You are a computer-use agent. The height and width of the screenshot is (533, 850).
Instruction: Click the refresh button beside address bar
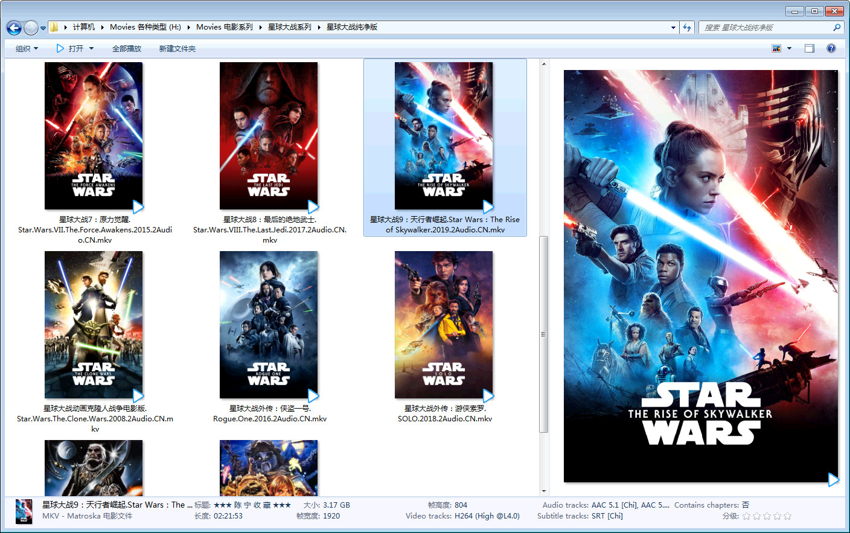(687, 27)
